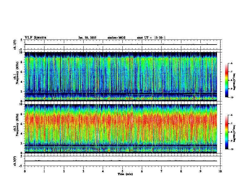Click the ch.1 voltage waveform trace
The image size is (248, 192).
121,45
